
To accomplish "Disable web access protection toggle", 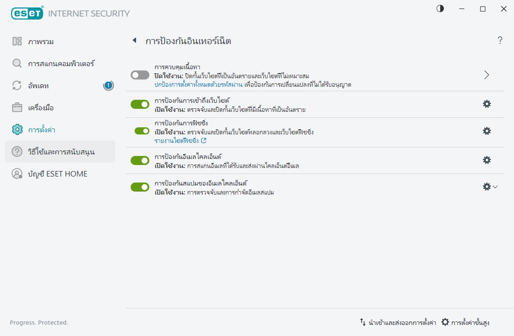I will pyautogui.click(x=140, y=104).
